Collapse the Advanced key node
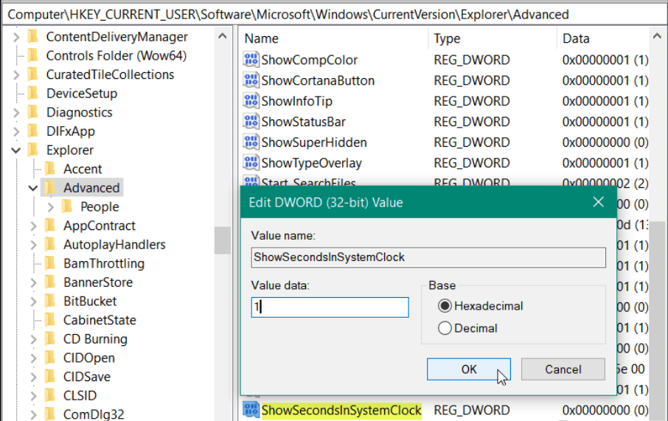Viewport: 668px width, 421px height. 33,188
